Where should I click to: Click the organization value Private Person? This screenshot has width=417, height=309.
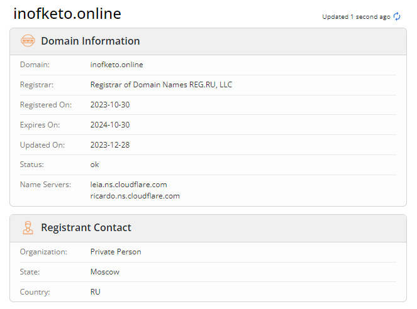click(x=116, y=252)
